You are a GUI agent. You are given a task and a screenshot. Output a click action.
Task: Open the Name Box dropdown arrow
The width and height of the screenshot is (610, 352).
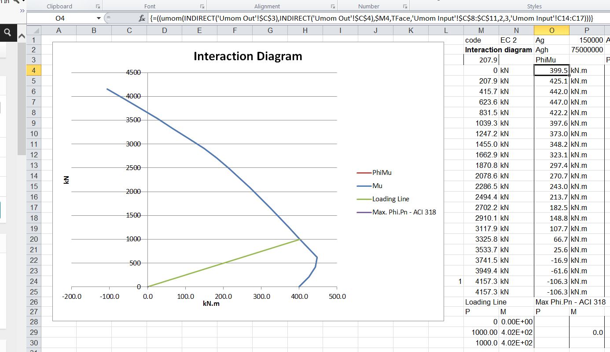click(x=99, y=18)
